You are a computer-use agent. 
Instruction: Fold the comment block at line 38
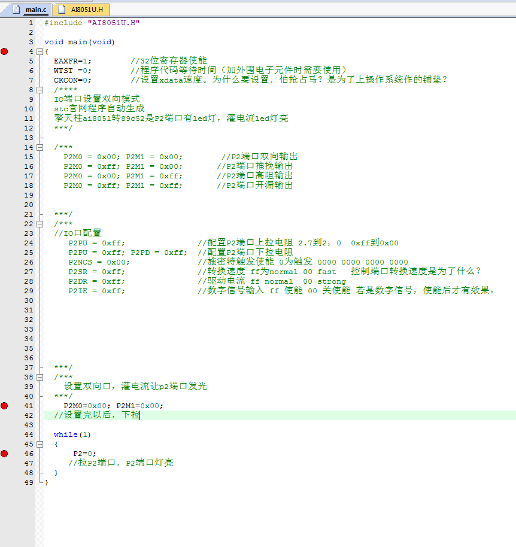coord(40,377)
